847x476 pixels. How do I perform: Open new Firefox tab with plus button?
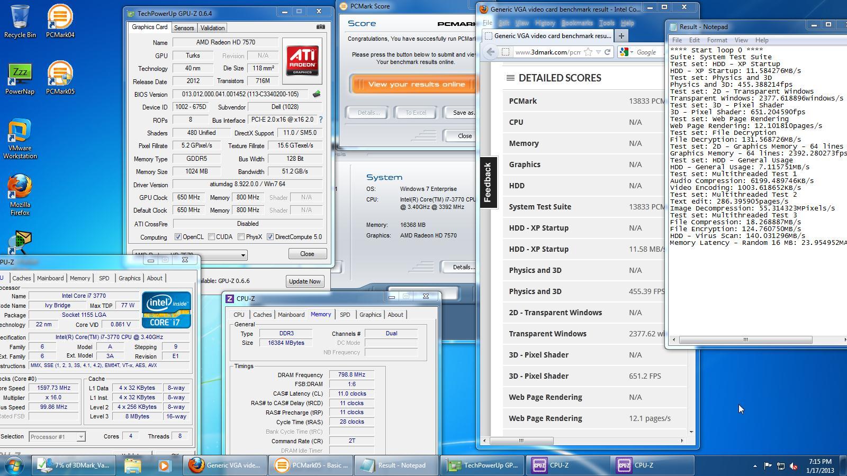tap(621, 36)
